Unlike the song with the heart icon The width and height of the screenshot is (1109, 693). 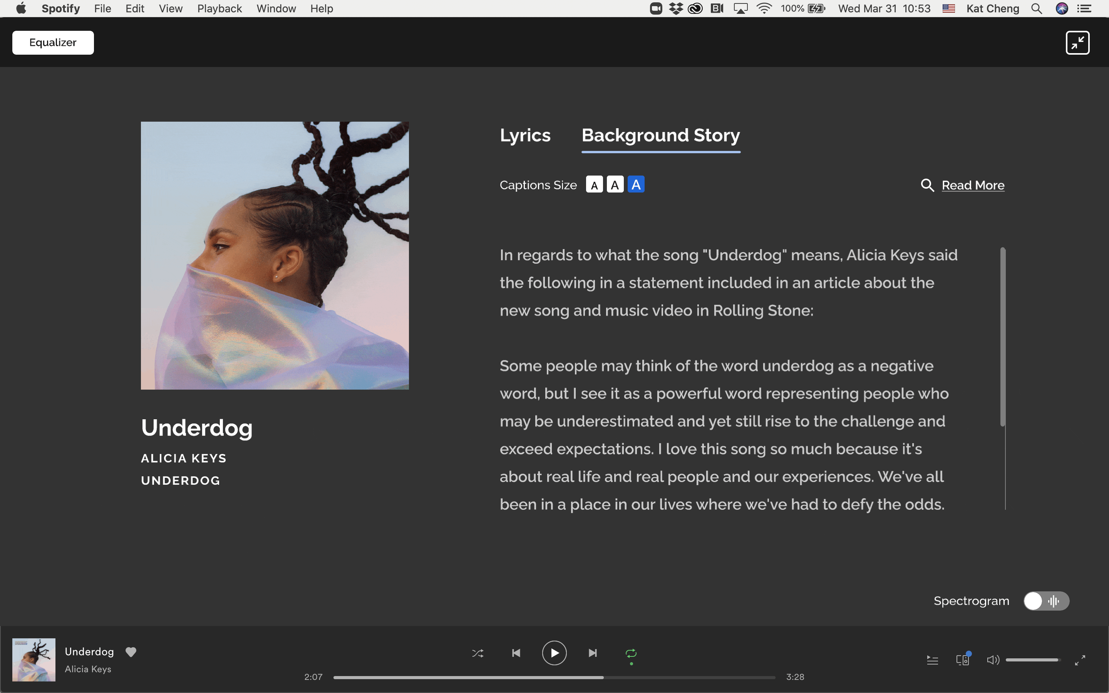[x=131, y=652]
